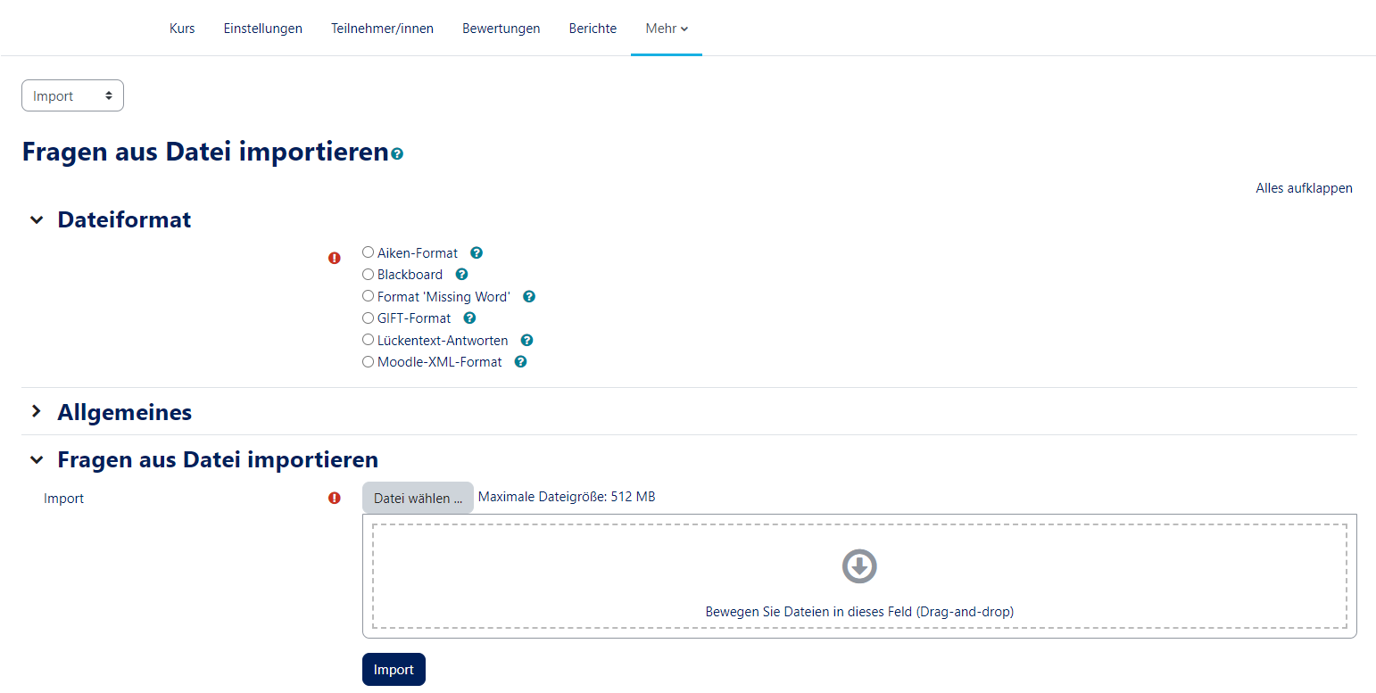Open the Import dropdown selector

coord(72,96)
